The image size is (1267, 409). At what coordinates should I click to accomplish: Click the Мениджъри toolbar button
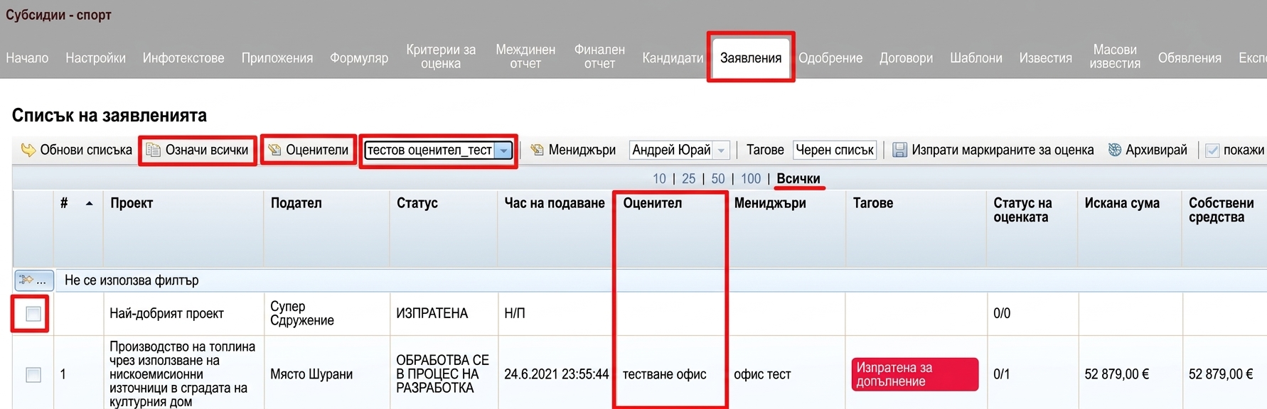[x=573, y=150]
